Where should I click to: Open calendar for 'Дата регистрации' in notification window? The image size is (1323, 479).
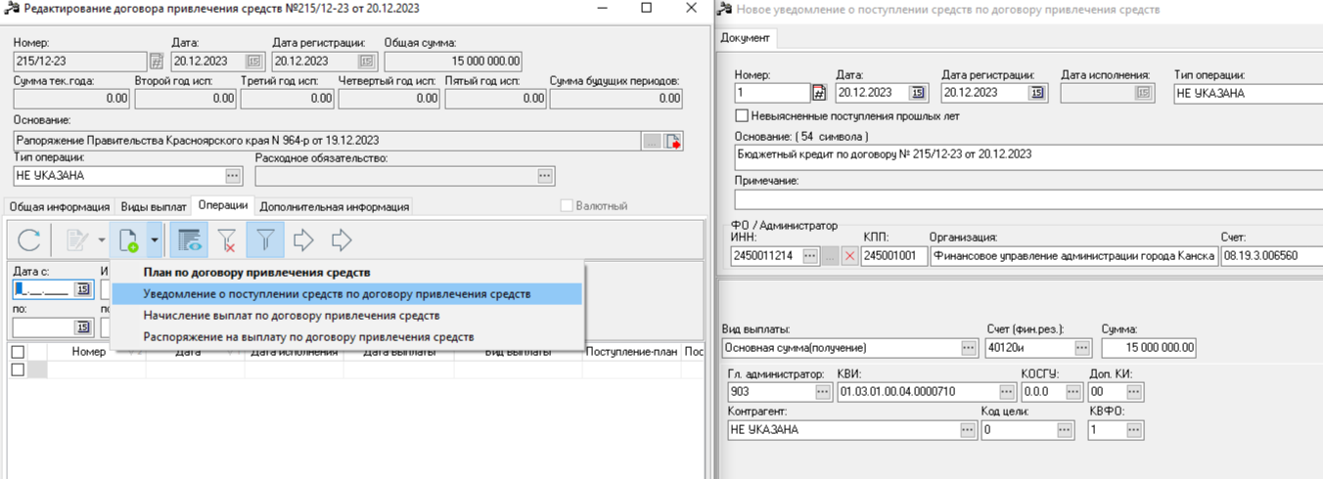[1037, 93]
